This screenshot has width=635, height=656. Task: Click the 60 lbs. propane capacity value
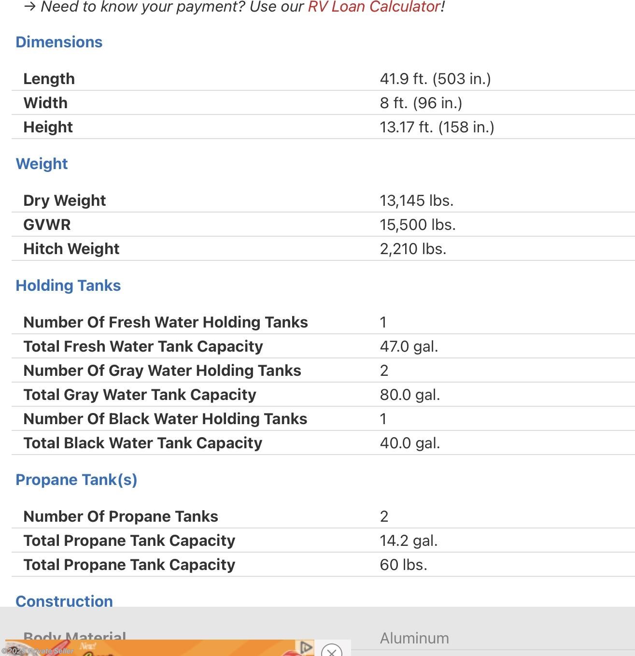click(403, 565)
